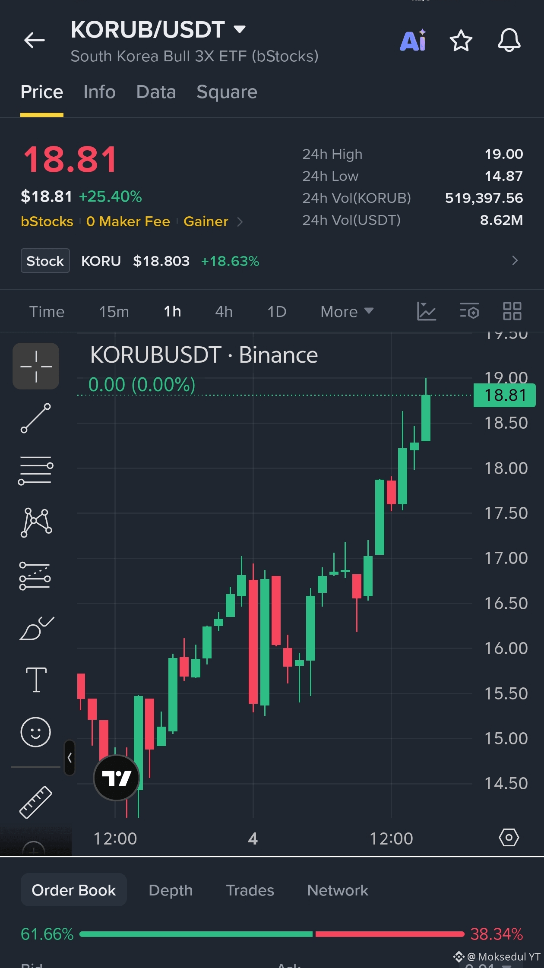The height and width of the screenshot is (968, 544).
Task: Open the emoji sticker tool
Action: [36, 732]
